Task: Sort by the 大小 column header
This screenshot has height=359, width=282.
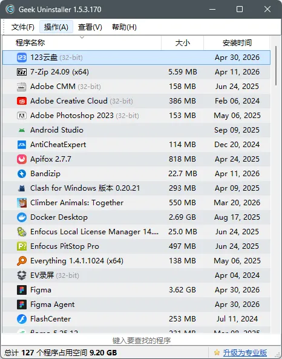Action: 182,43
